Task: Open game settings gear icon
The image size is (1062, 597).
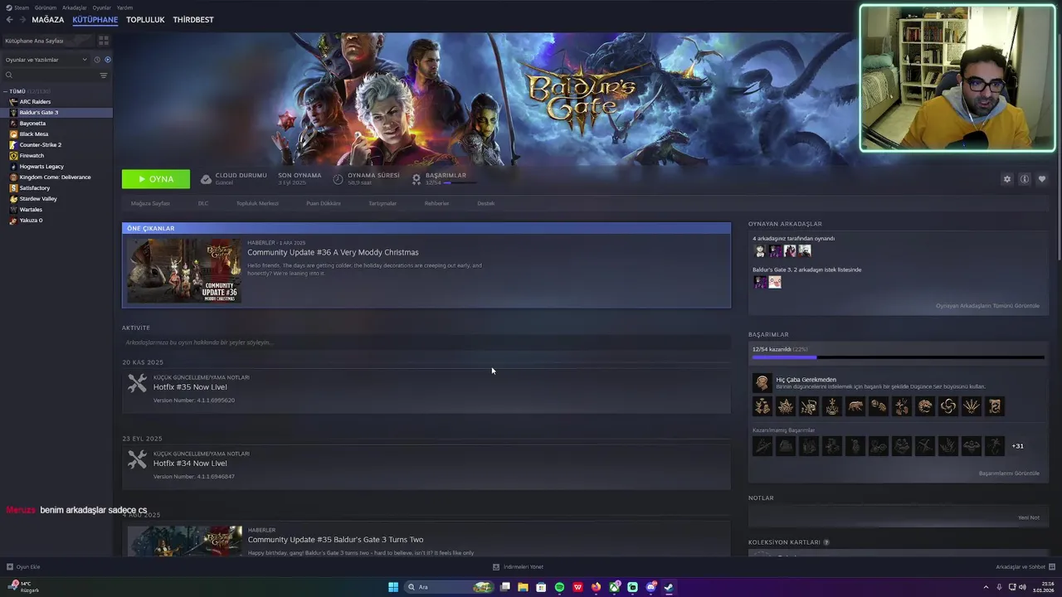Action: 1007,179
